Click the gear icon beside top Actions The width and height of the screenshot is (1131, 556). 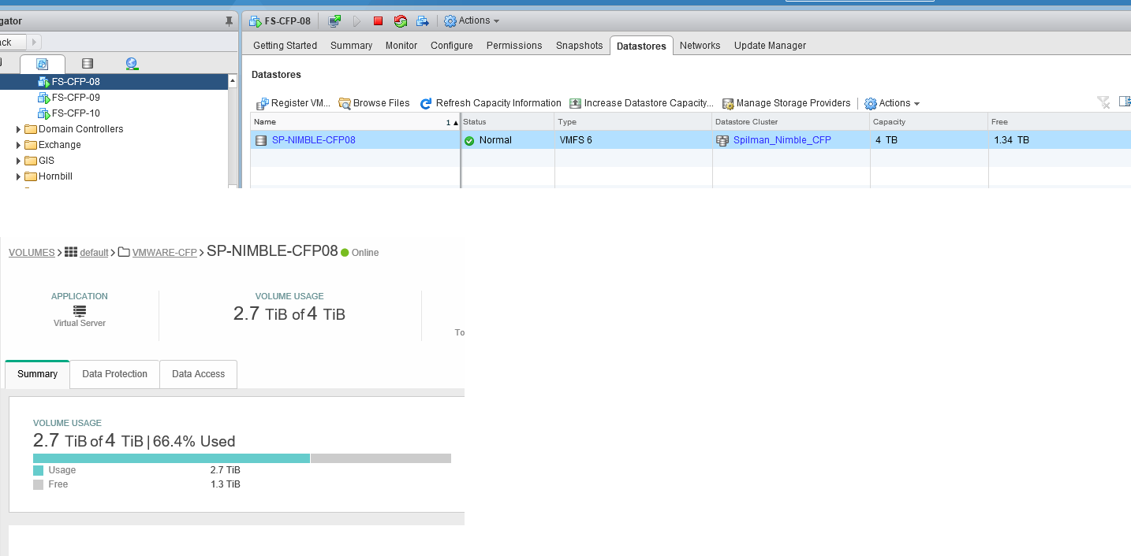[x=450, y=21]
